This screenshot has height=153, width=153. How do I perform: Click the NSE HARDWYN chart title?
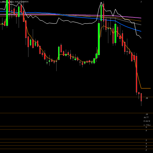point(22,2)
